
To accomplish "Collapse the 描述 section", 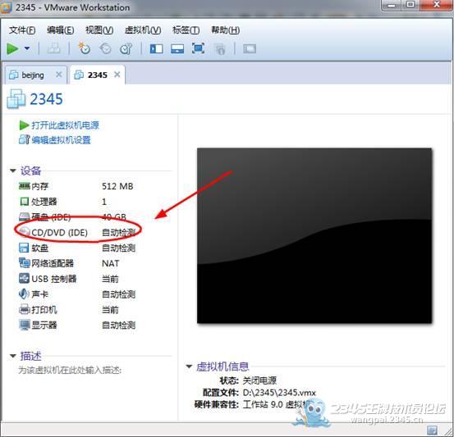I will pos(13,356).
